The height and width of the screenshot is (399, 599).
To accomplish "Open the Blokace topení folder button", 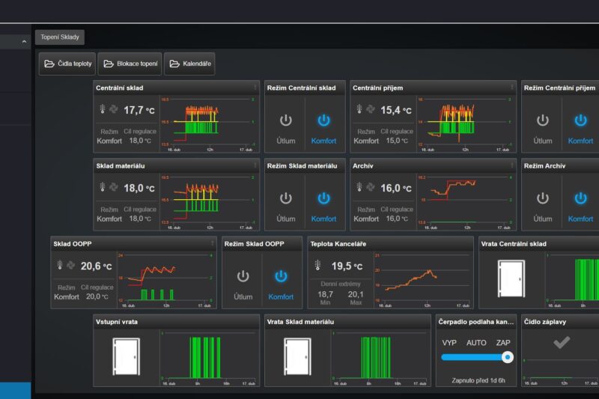I will click(130, 64).
